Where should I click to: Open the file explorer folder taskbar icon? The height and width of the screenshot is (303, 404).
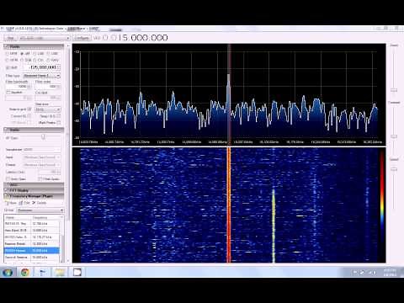point(60,272)
